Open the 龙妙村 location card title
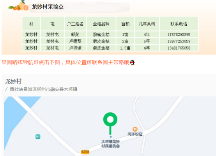Screen dimensions: 216x156 tap(13, 81)
